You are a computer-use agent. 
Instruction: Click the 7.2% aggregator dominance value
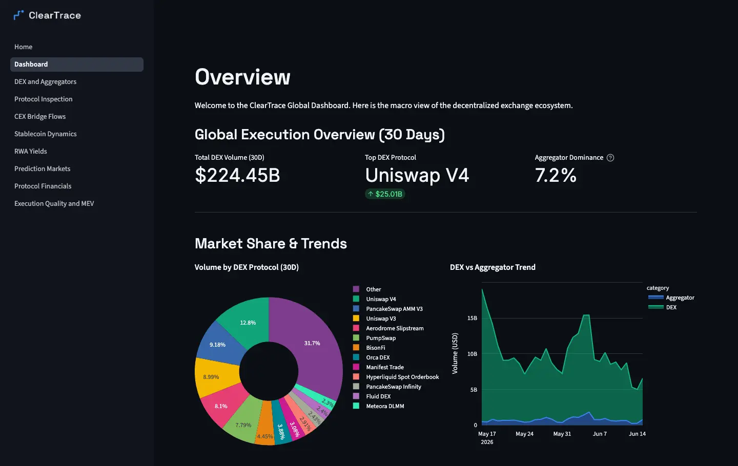(556, 176)
